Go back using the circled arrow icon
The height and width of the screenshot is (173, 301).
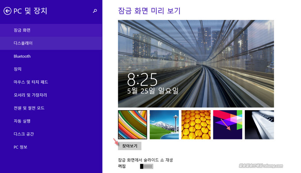click(7, 11)
